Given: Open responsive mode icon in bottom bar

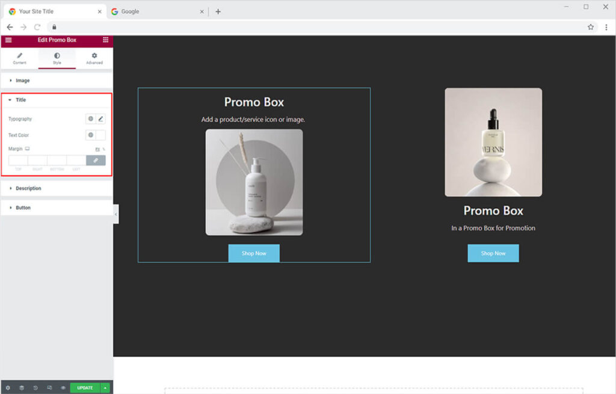Looking at the screenshot, I should [49, 388].
